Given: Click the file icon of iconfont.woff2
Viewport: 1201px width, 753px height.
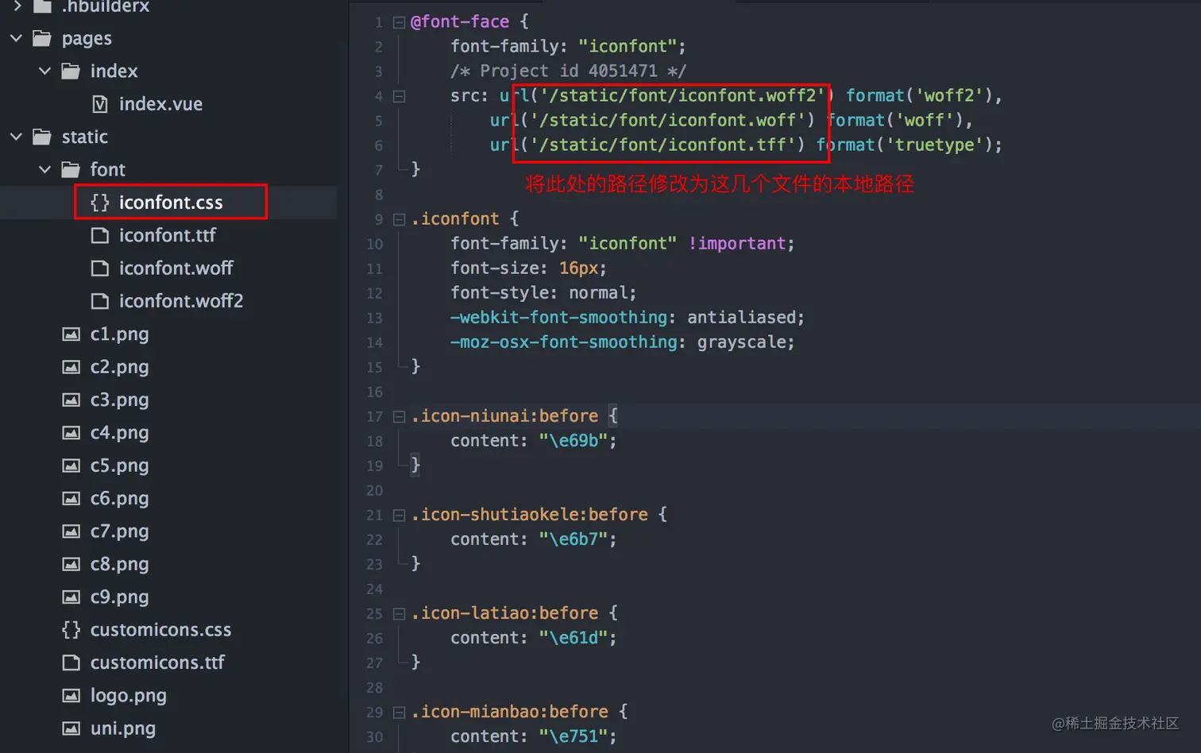Looking at the screenshot, I should click(100, 301).
